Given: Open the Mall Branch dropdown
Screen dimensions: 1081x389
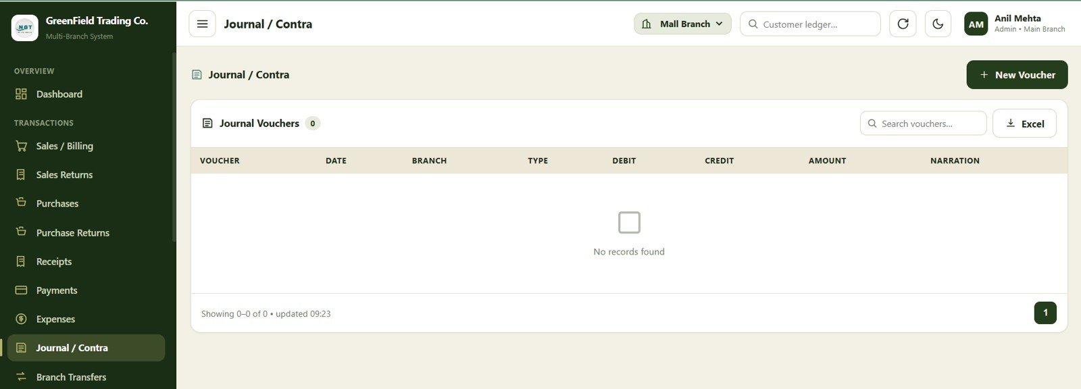Looking at the screenshot, I should coord(682,24).
